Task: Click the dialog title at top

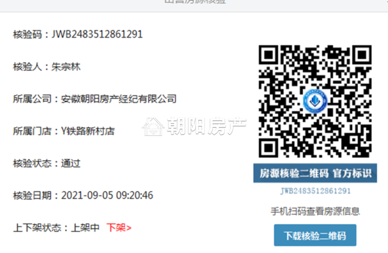Action: [195, 2]
